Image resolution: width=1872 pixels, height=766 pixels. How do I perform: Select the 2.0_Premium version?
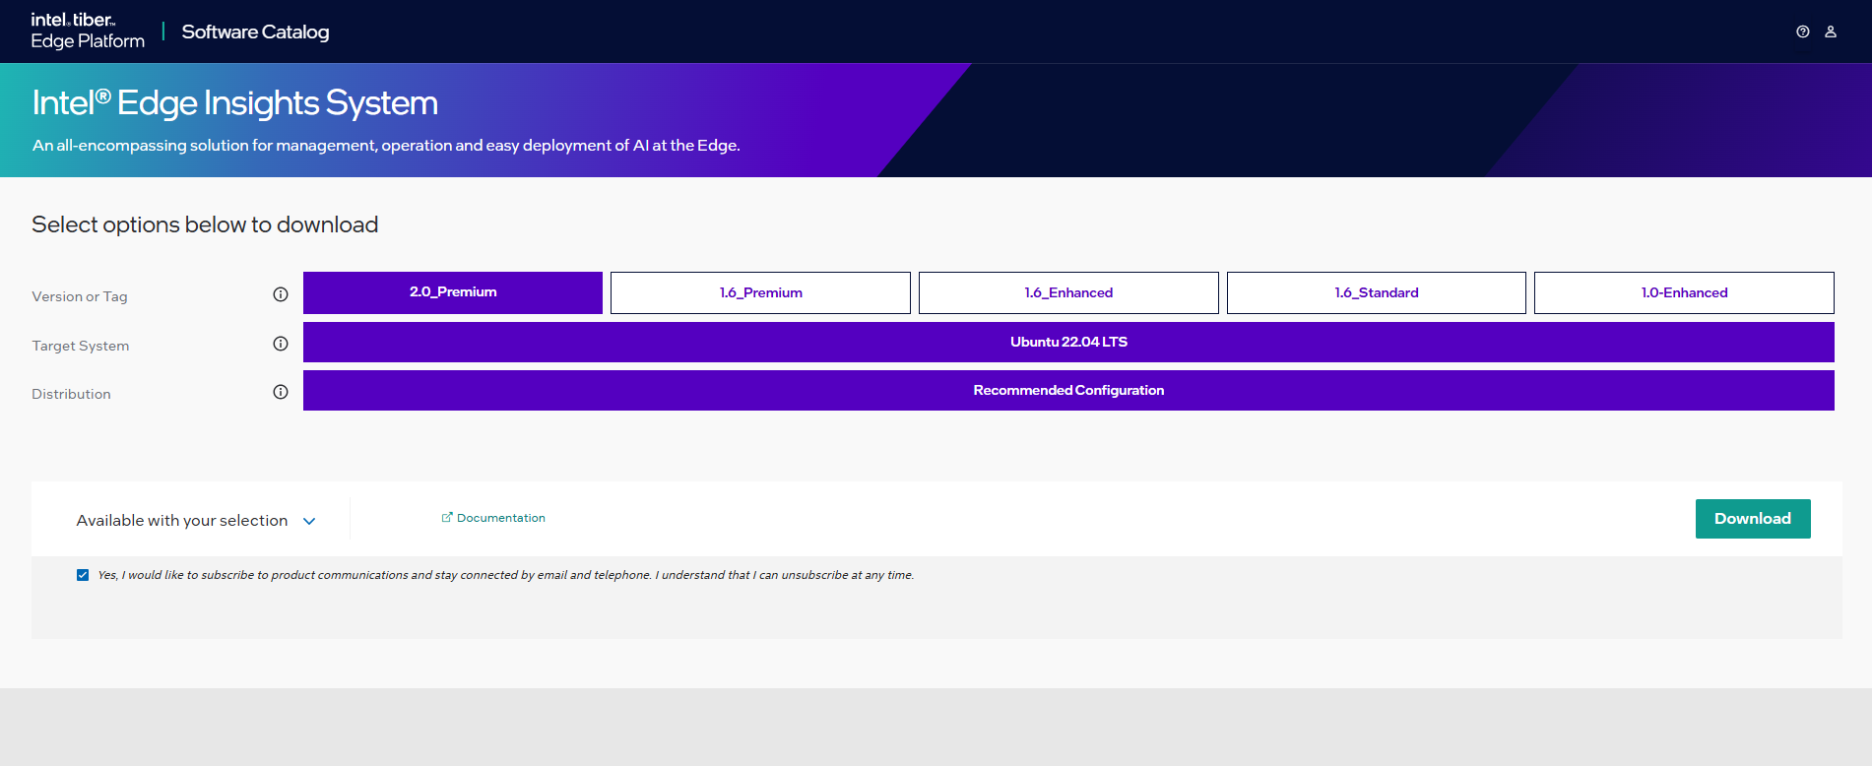453,292
